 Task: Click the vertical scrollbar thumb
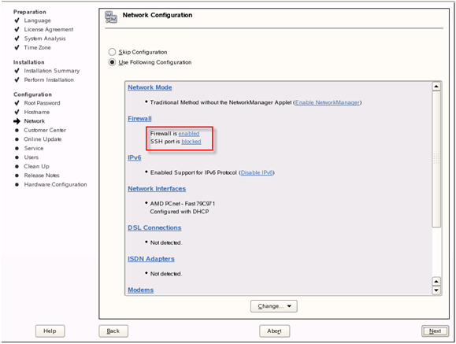point(436,159)
